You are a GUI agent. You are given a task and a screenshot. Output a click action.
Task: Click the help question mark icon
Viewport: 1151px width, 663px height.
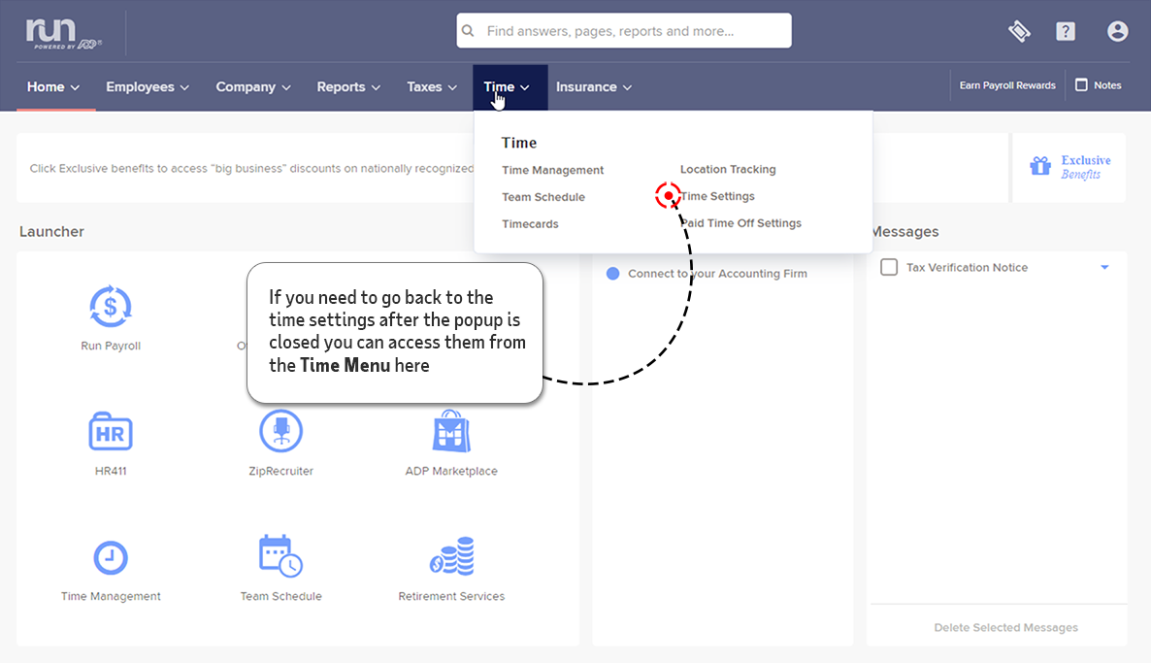click(1066, 31)
